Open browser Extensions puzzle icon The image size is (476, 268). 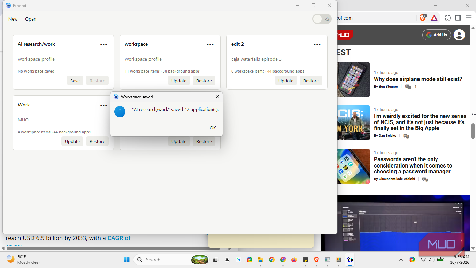pyautogui.click(x=448, y=18)
